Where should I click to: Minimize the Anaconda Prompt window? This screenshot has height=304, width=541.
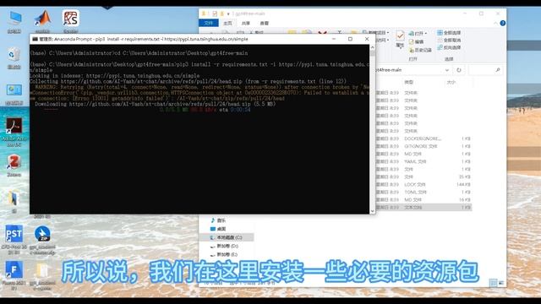click(334, 39)
